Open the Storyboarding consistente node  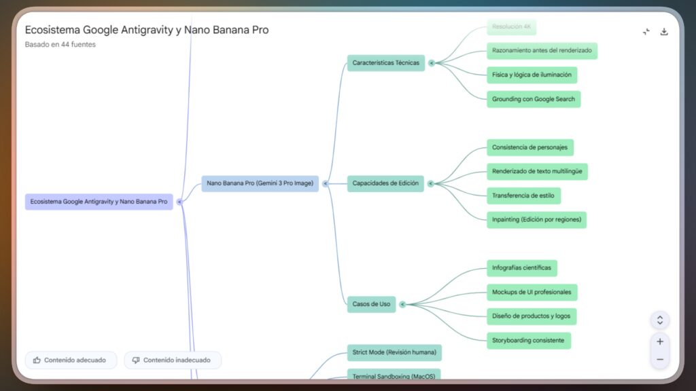tap(529, 340)
